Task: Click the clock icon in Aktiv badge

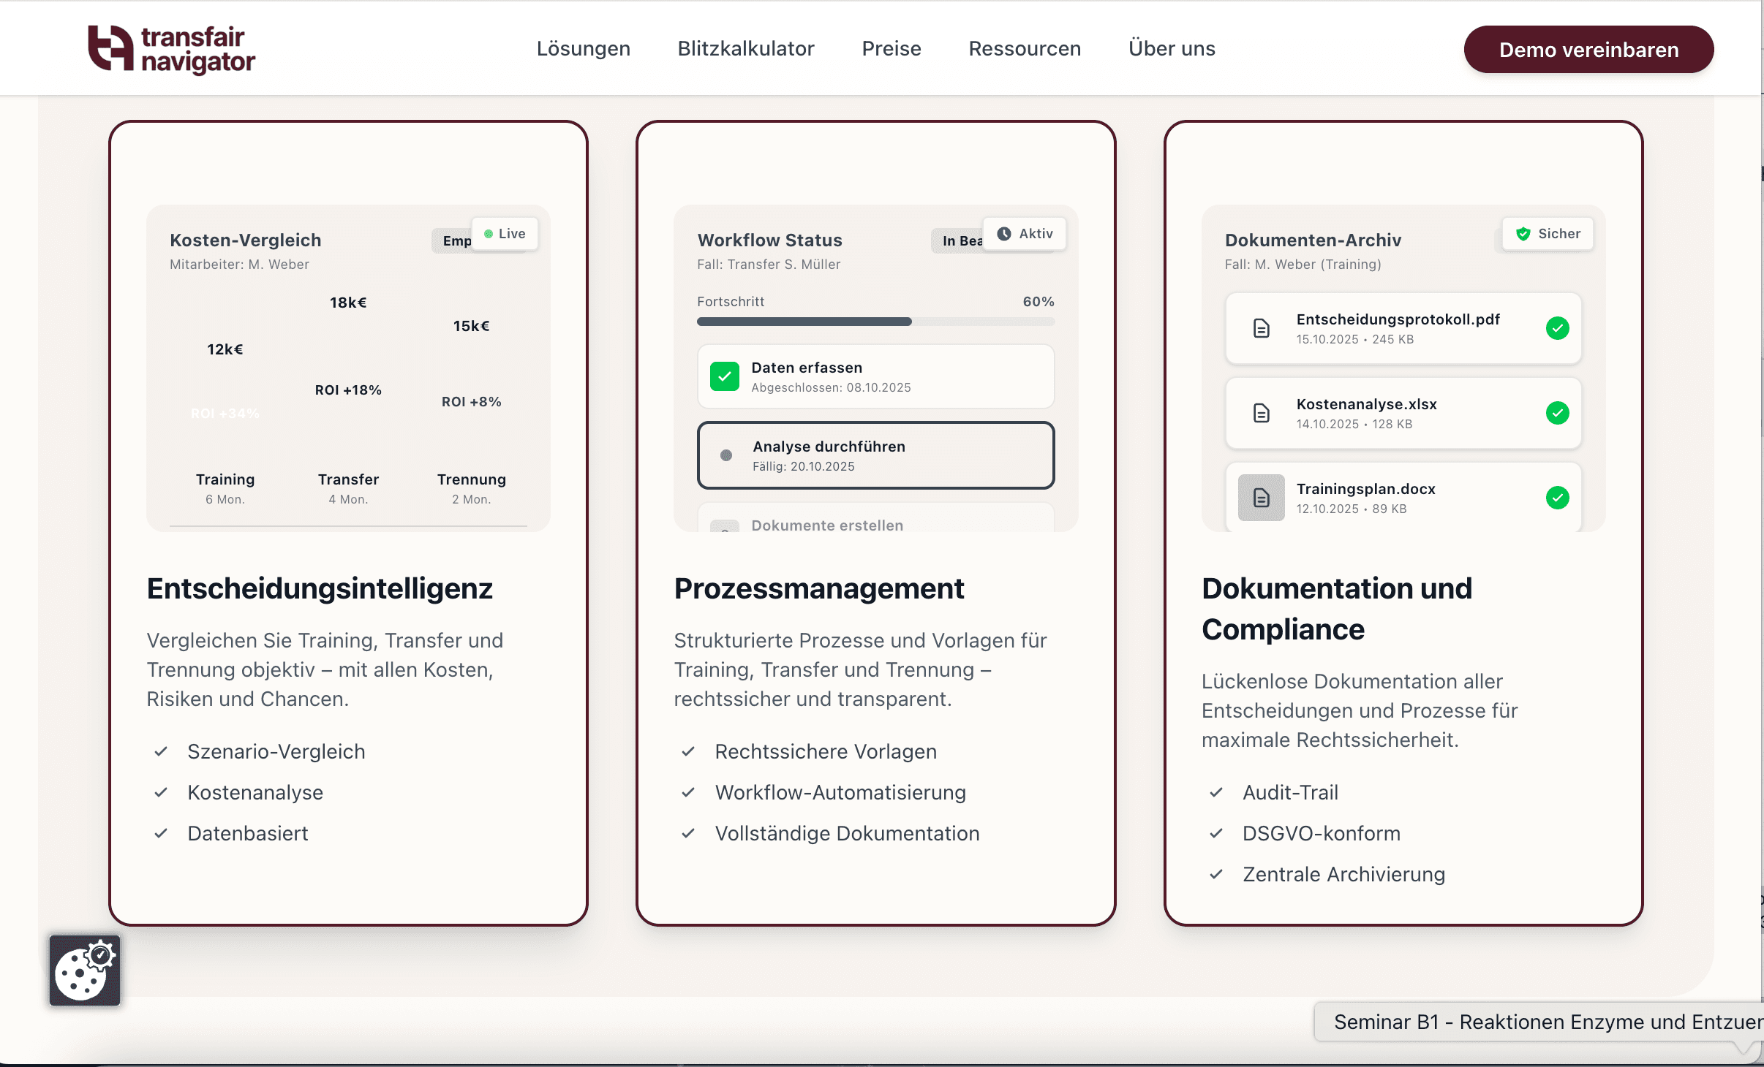Action: (x=1004, y=234)
